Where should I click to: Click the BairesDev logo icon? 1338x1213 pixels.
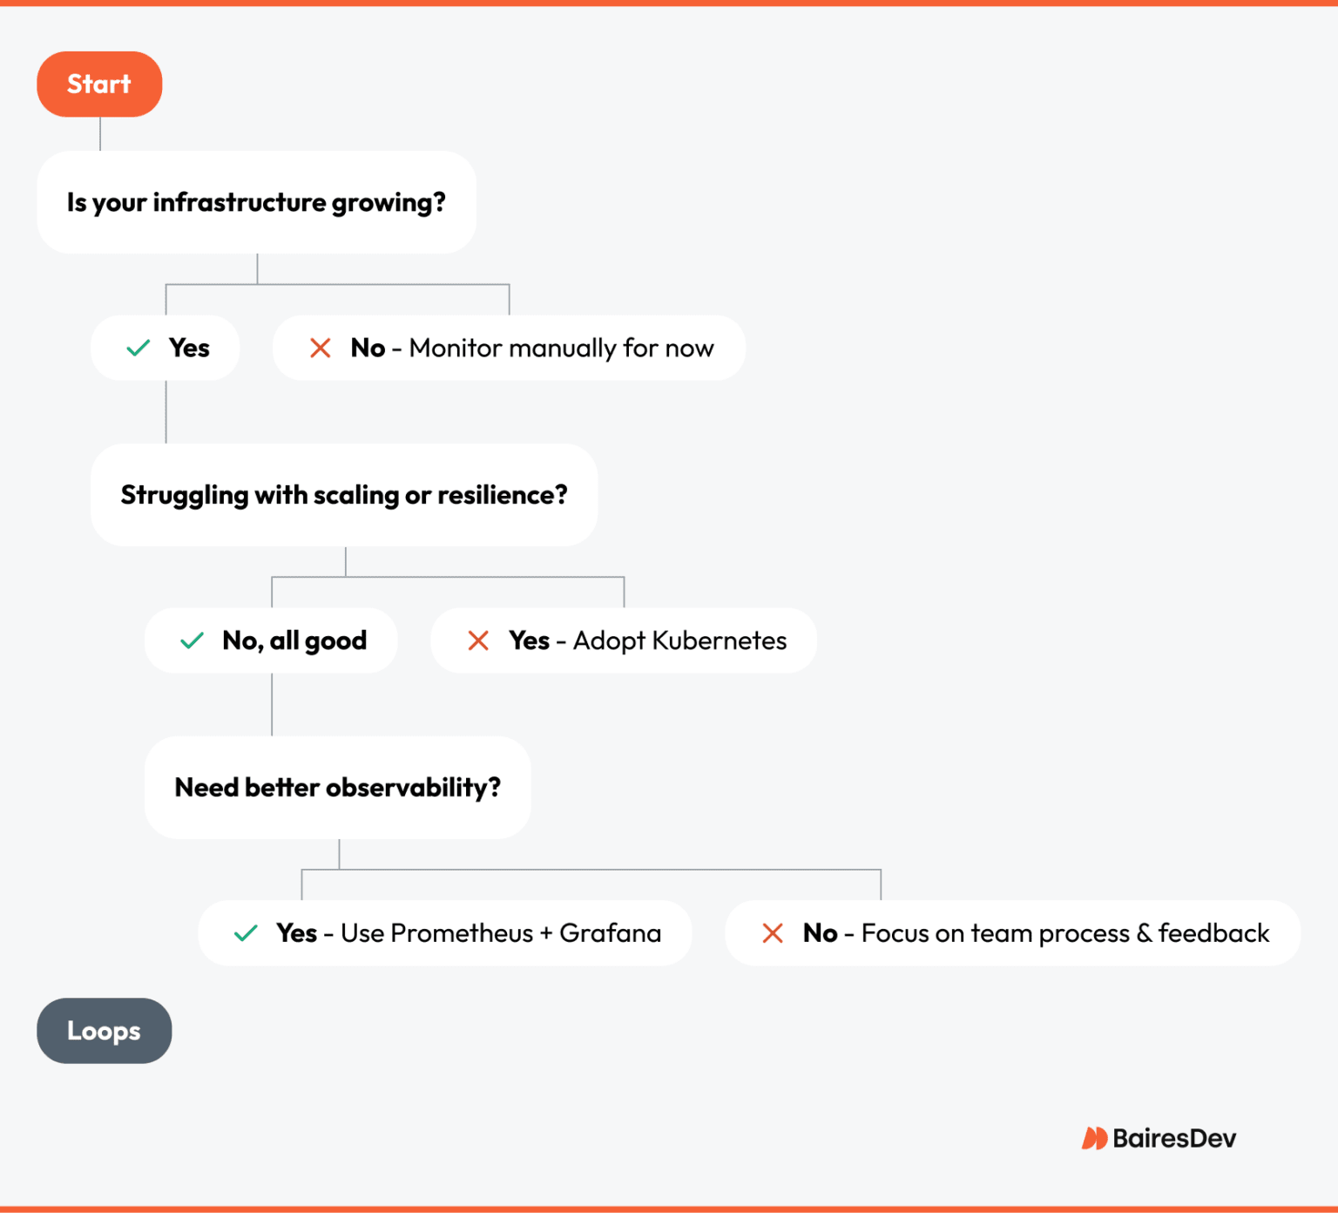1094,1138
